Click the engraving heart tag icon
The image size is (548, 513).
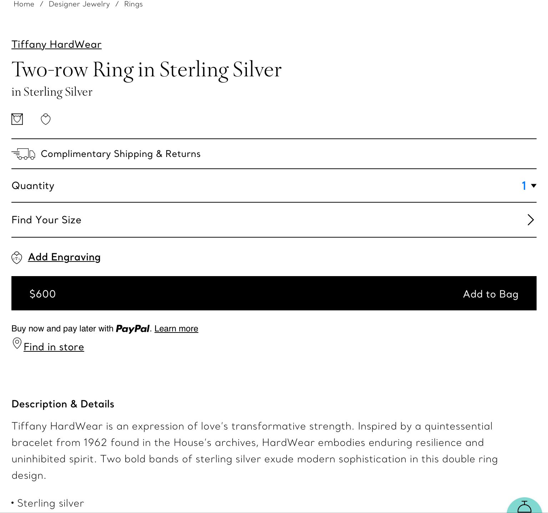click(17, 258)
